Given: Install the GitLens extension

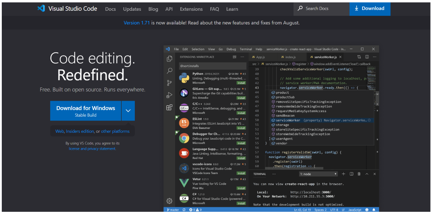Looking at the screenshot, I should coord(241,98).
